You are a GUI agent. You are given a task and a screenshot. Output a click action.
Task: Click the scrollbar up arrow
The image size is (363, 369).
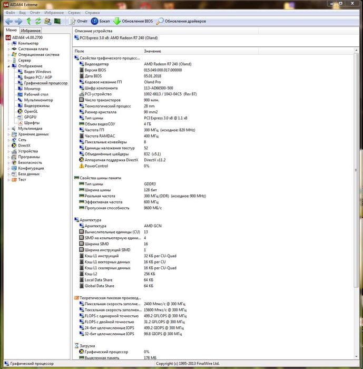pos(356,51)
